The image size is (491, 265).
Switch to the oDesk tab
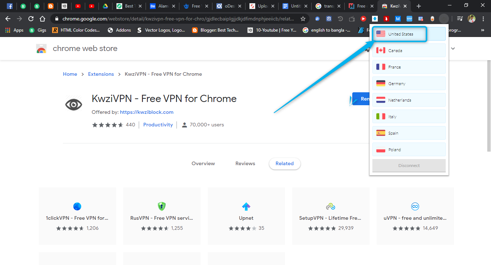[228, 6]
